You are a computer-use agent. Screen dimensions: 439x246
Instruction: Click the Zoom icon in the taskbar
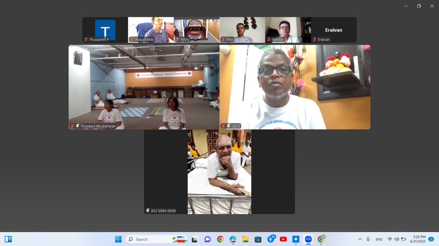pos(308,239)
